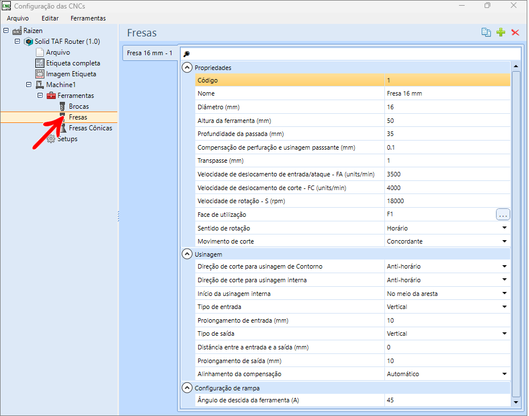
Task: Click the ellipsis button for Face de utilização
Action: tap(503, 215)
